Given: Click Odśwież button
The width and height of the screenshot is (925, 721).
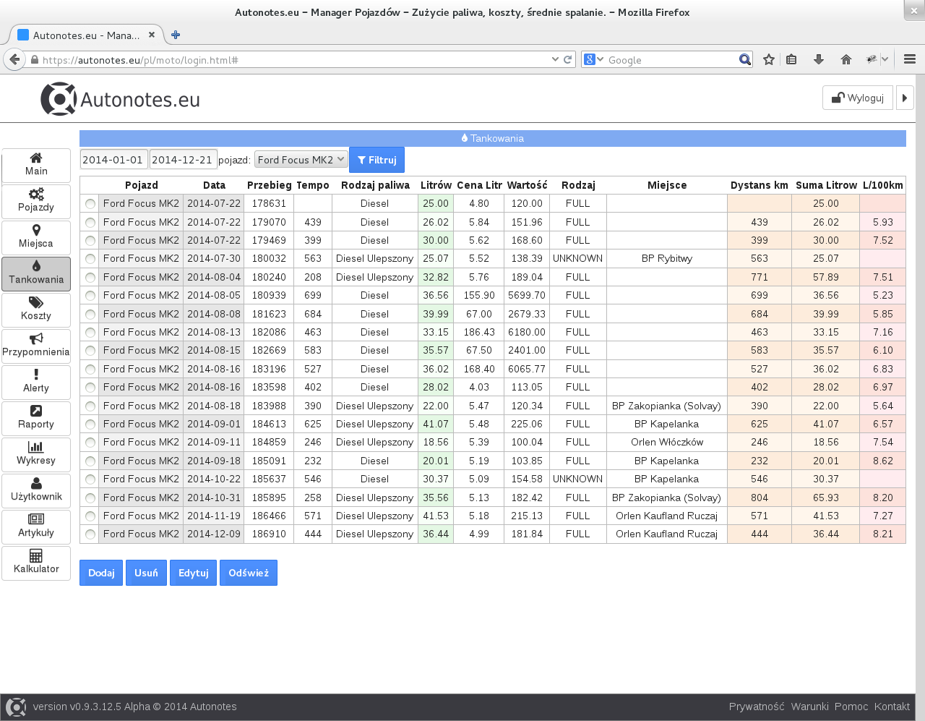Looking at the screenshot, I should click(x=249, y=573).
